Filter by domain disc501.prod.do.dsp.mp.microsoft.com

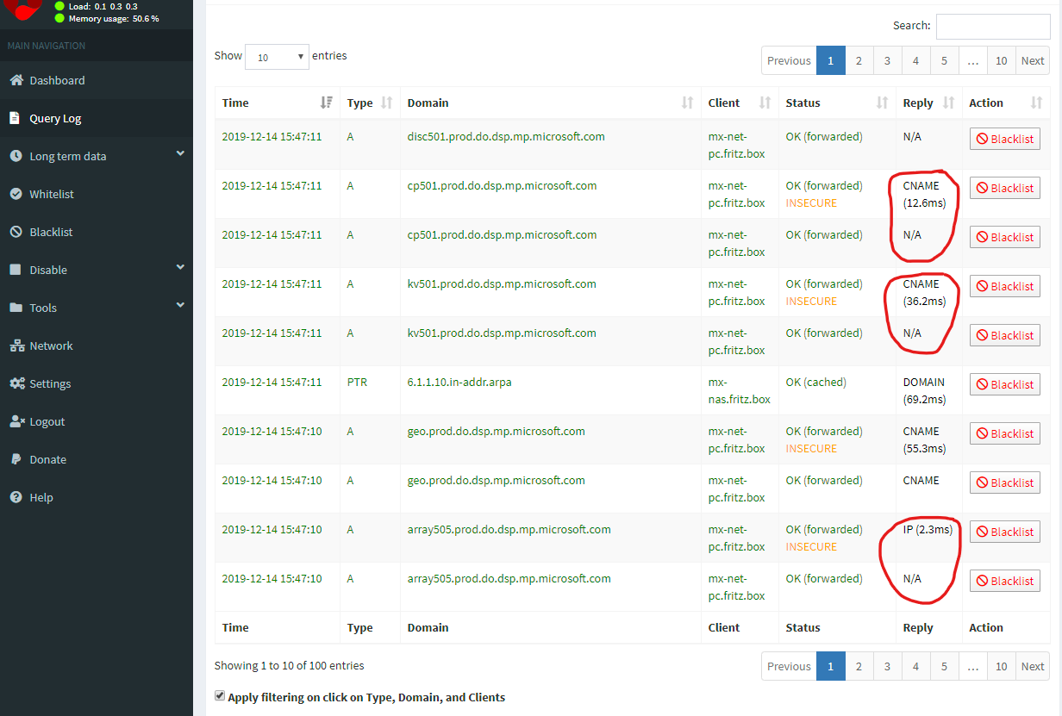click(505, 136)
